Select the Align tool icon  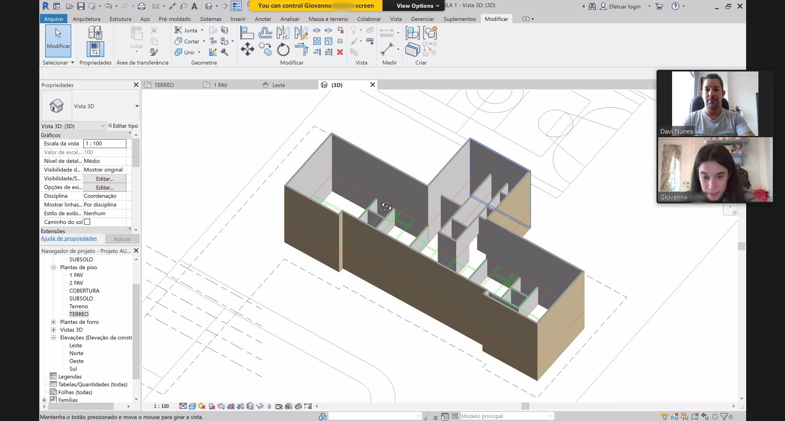(247, 32)
